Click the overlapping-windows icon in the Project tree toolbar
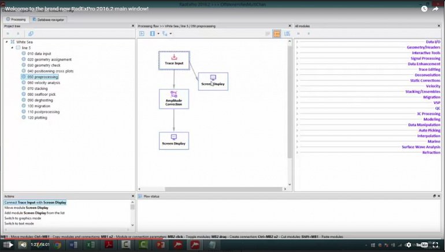445x252 pixels. [31, 33]
